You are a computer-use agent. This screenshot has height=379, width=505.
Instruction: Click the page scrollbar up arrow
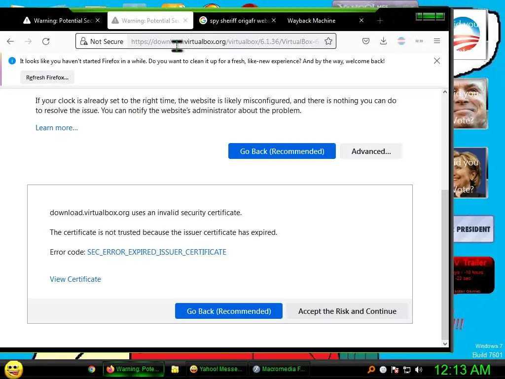[445, 92]
